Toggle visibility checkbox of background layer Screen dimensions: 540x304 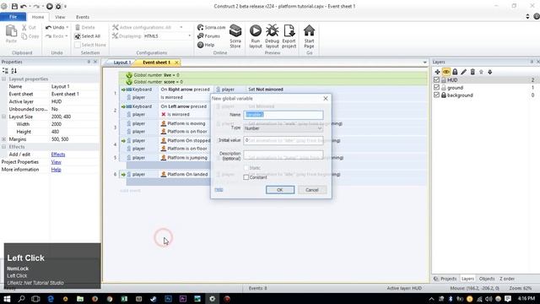436,95
